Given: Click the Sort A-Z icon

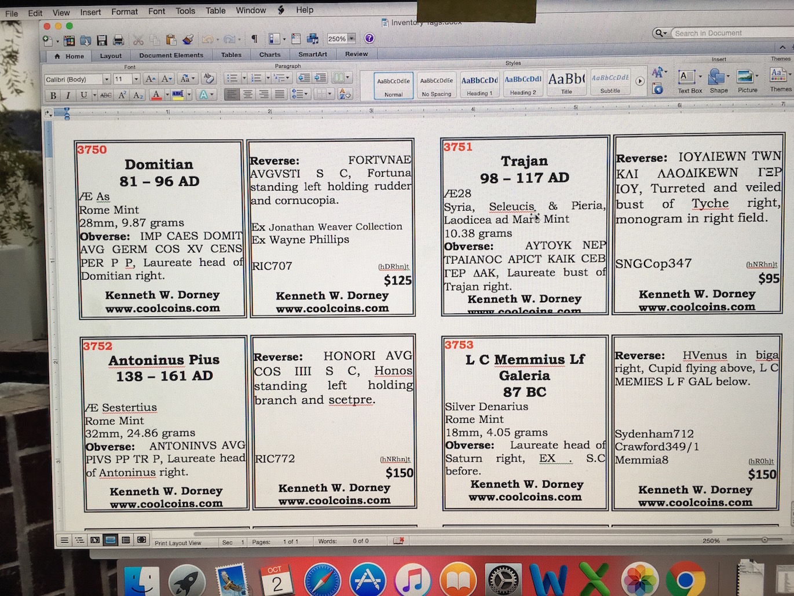Looking at the screenshot, I should coord(345,94).
